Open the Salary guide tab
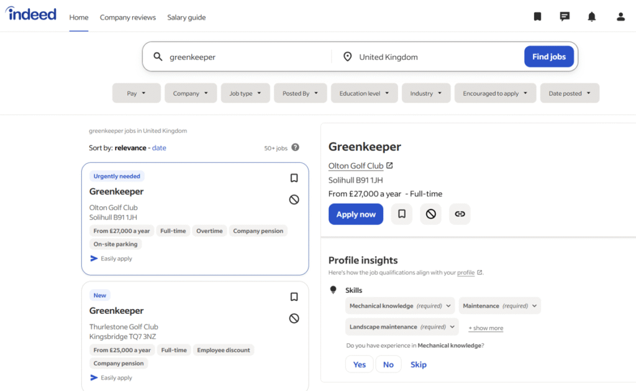 click(x=186, y=17)
